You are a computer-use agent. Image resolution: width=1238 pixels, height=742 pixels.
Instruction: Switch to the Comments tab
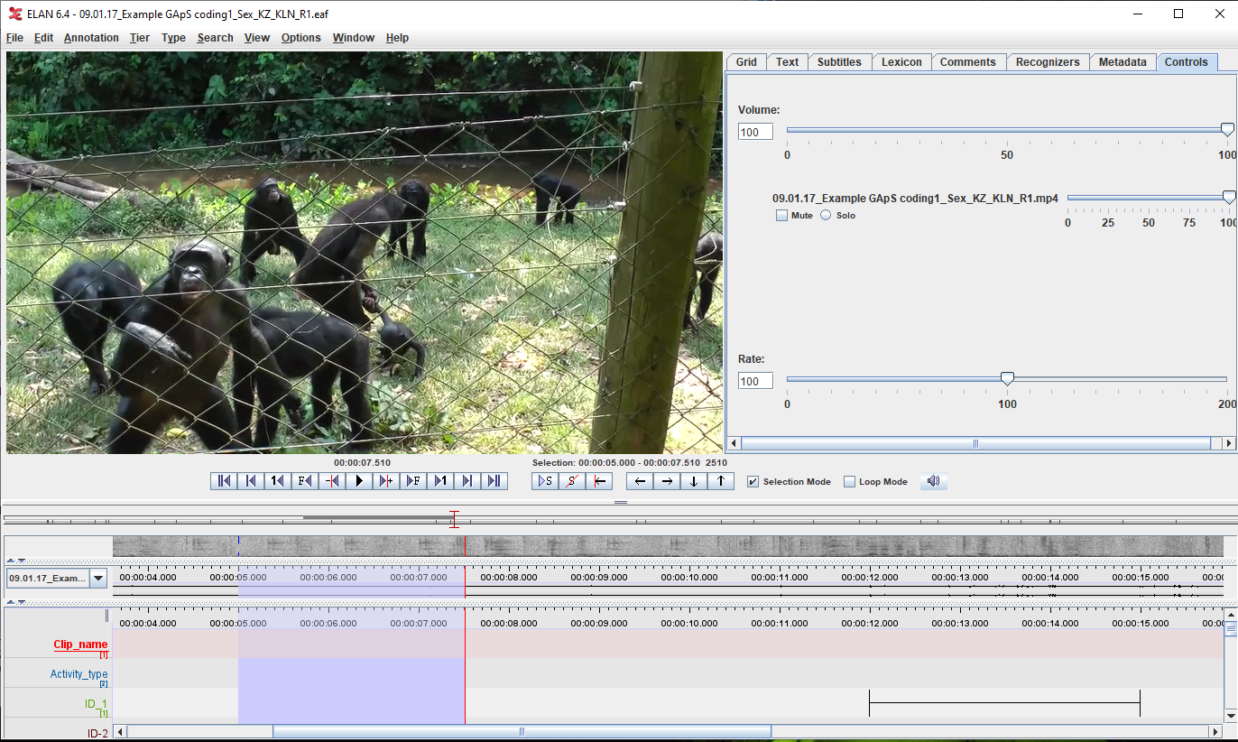pyautogui.click(x=967, y=62)
